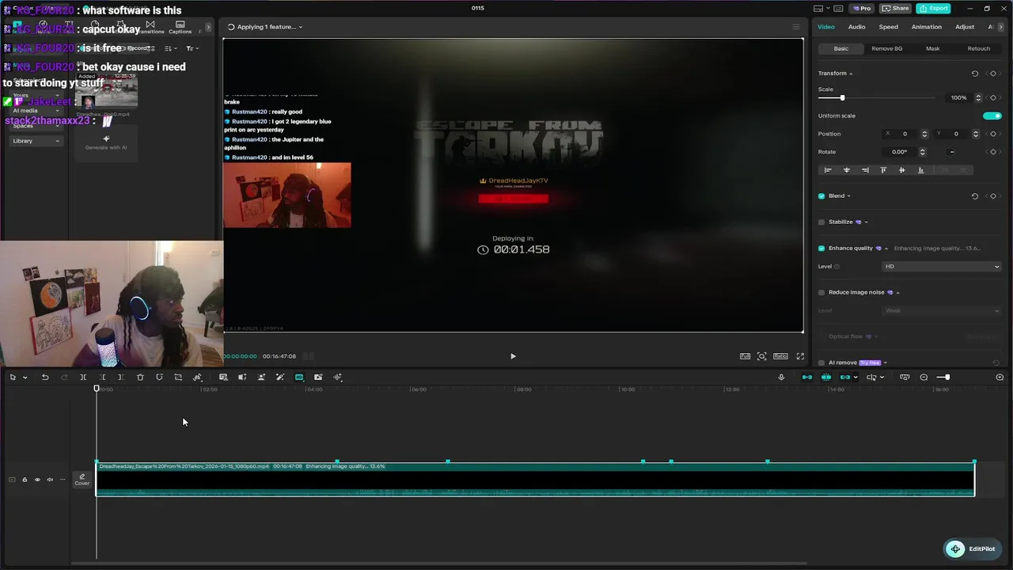Image resolution: width=1013 pixels, height=570 pixels.
Task: Select the Retouch sub-tab
Action: [x=978, y=49]
